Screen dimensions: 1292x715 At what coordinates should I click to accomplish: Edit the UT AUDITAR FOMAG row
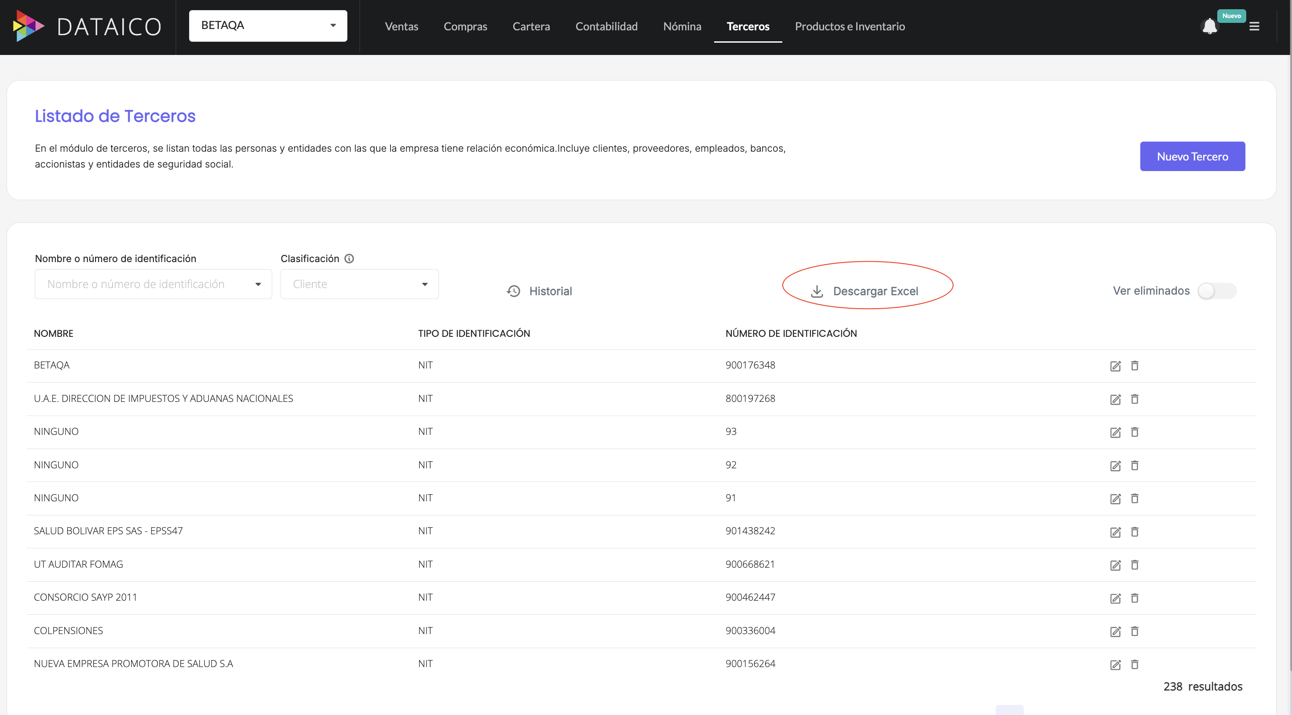[x=1116, y=565]
